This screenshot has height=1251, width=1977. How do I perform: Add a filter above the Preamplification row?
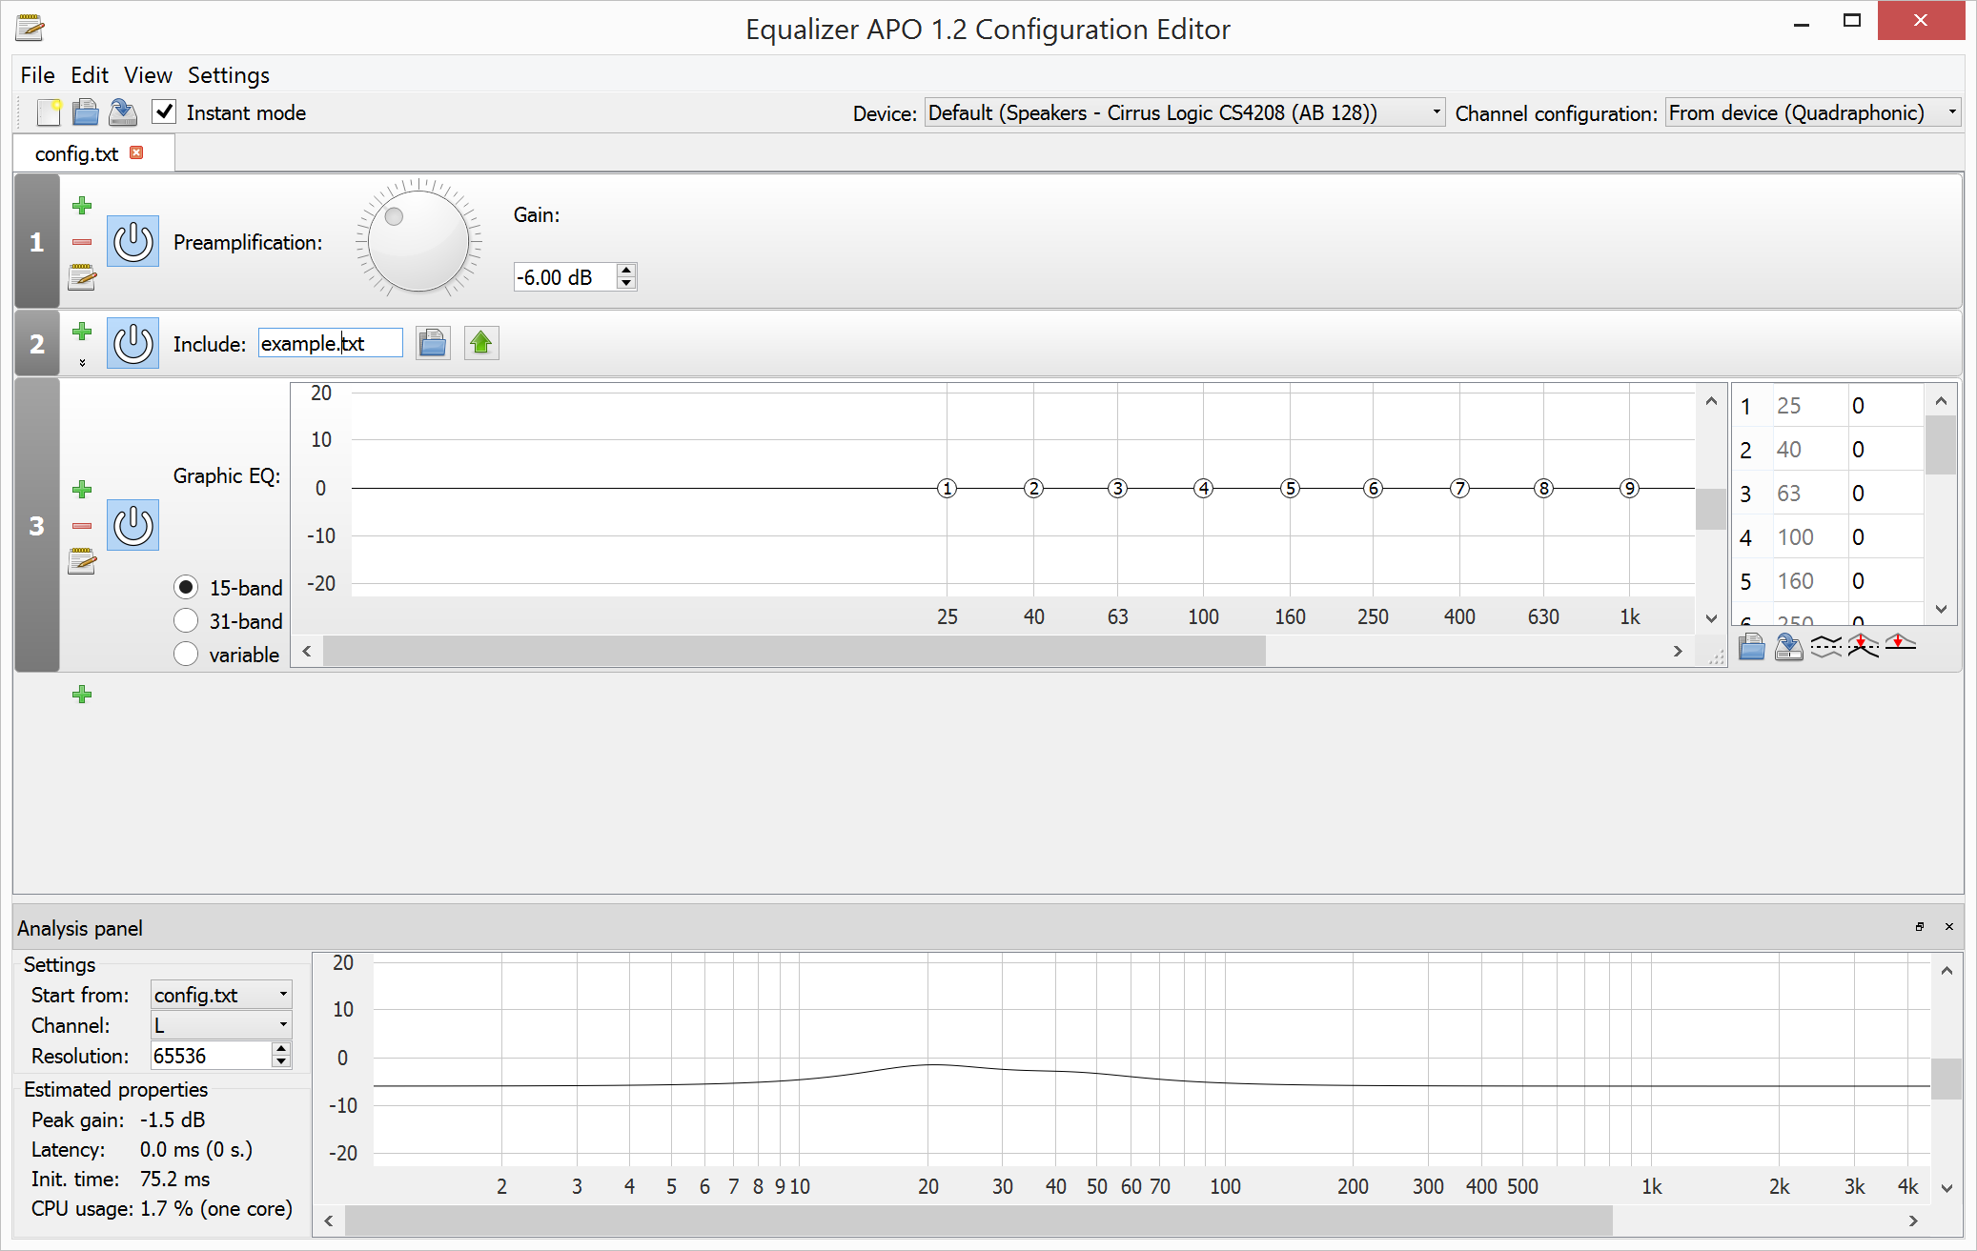pyautogui.click(x=82, y=205)
